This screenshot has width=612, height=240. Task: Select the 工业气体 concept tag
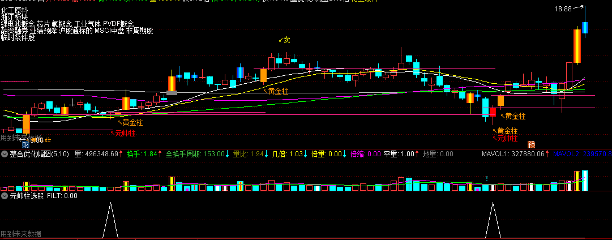point(88,24)
